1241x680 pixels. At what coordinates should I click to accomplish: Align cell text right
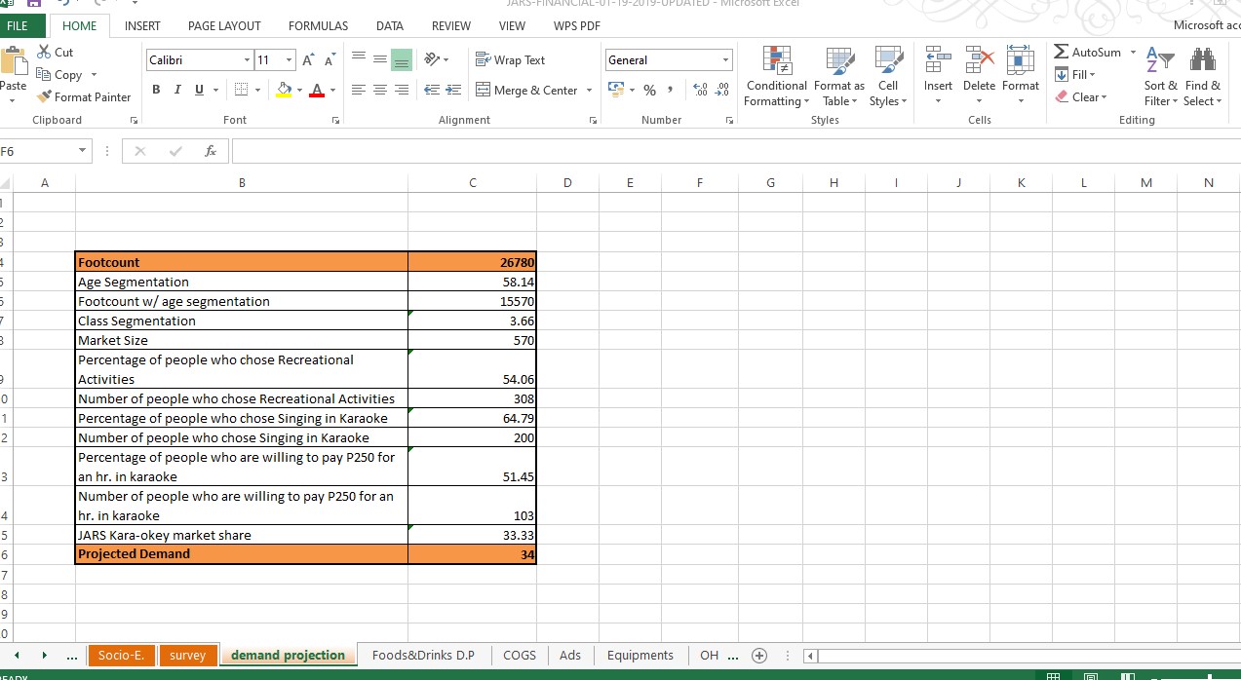(x=402, y=90)
